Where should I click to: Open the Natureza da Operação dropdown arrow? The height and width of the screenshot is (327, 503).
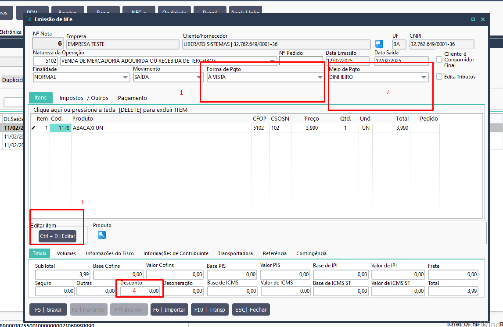272,61
